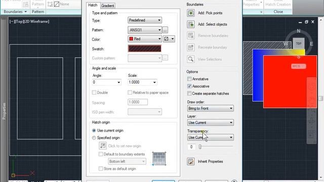This screenshot has height=182, width=324.
Task: Minimize the drawing viewport window
Action: (x=300, y=22)
